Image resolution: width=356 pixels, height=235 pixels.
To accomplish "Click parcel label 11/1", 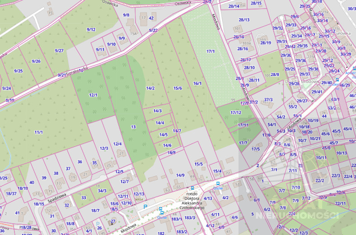I will 38,132.
